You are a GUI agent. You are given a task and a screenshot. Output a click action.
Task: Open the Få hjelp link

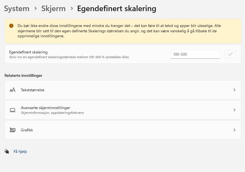(20, 151)
